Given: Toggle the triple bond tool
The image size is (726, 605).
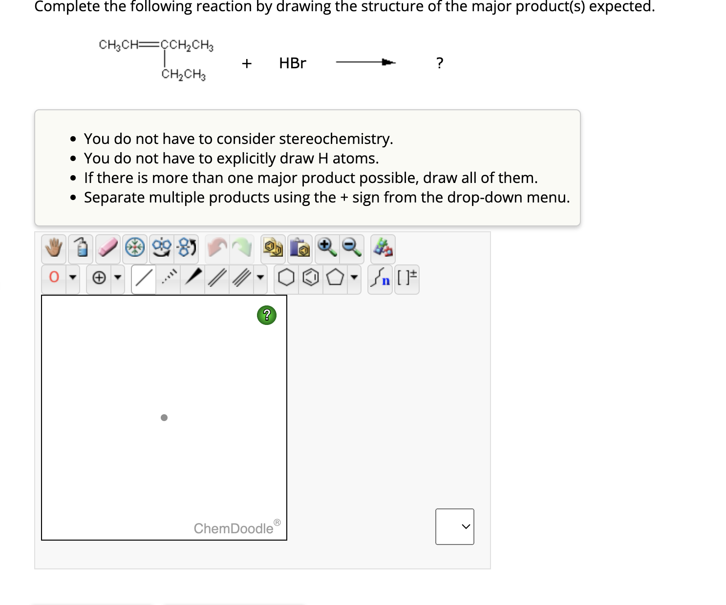Looking at the screenshot, I should coord(241,279).
